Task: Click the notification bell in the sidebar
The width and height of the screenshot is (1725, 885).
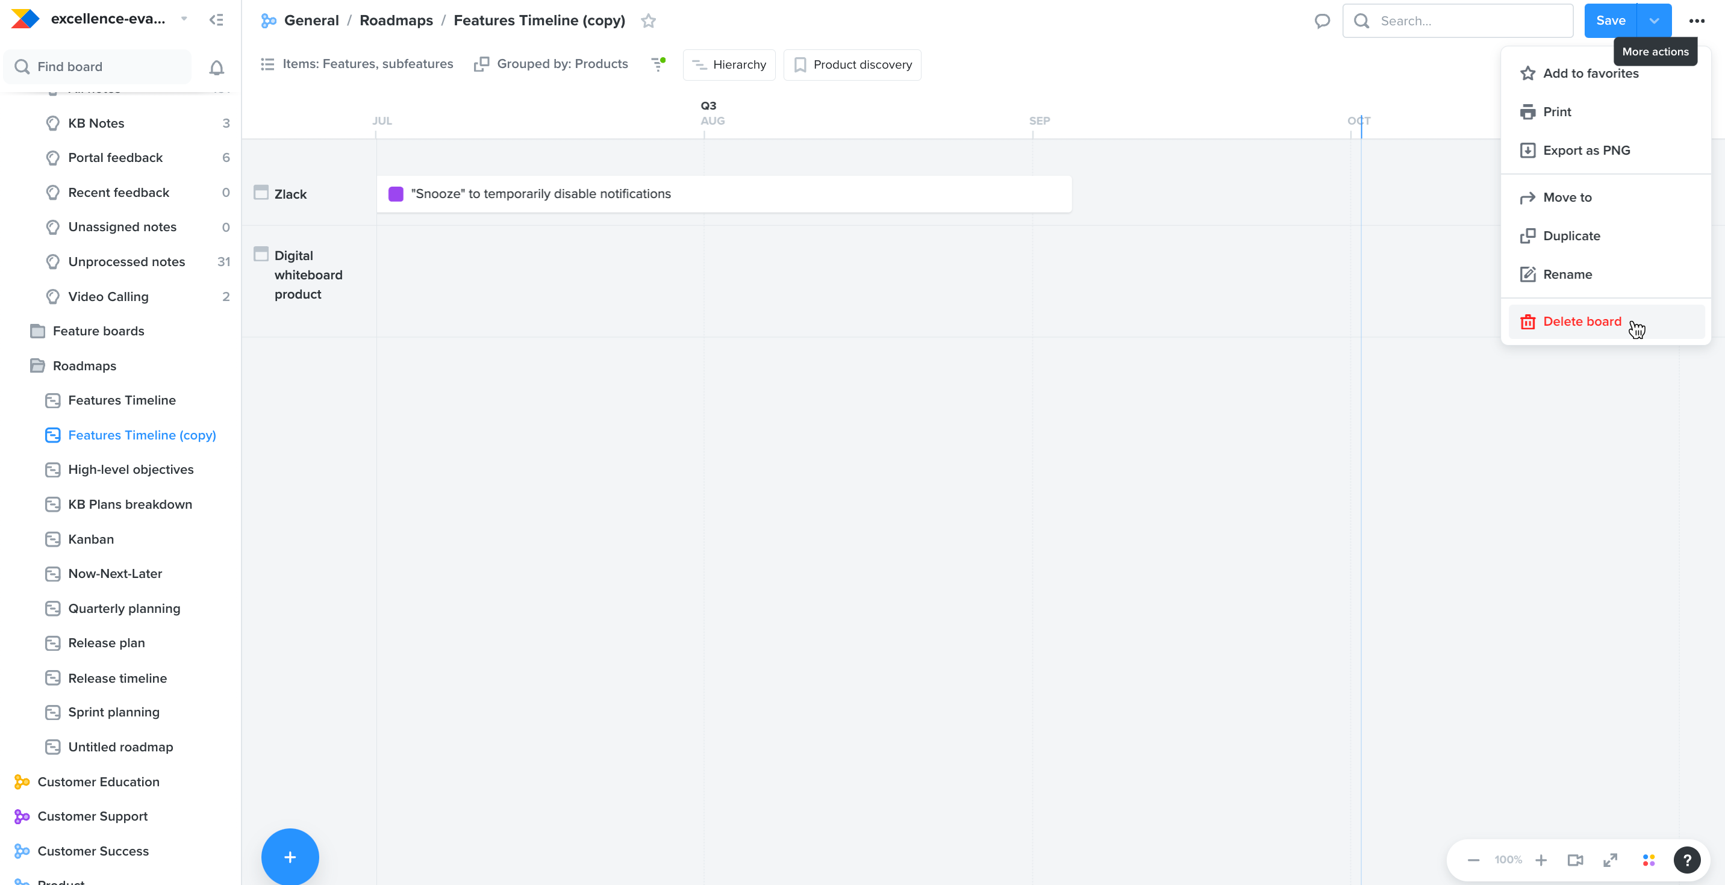Action: click(216, 67)
